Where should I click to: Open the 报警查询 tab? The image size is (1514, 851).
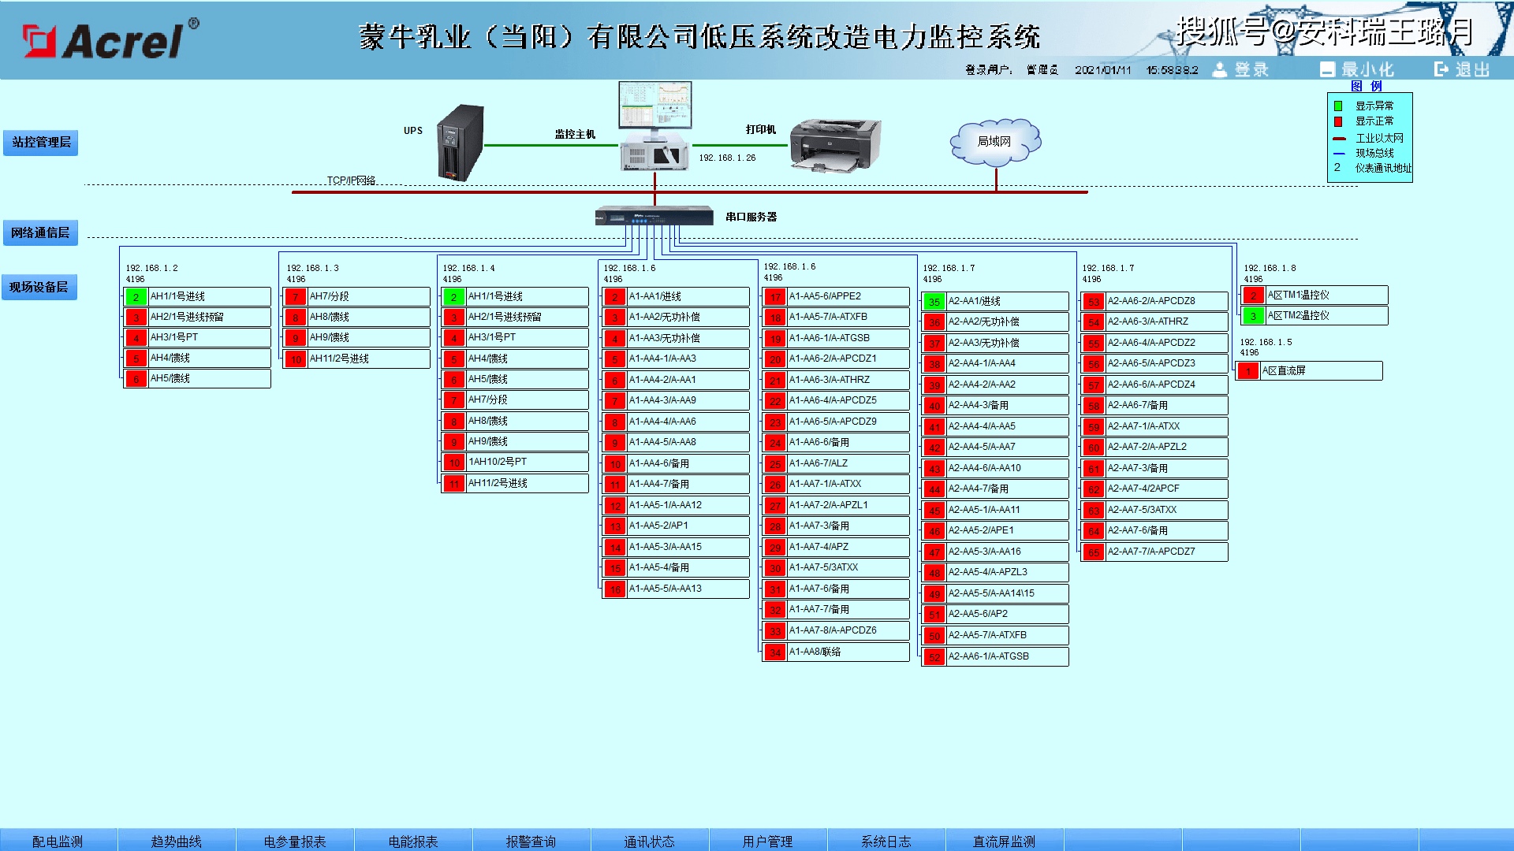531,841
